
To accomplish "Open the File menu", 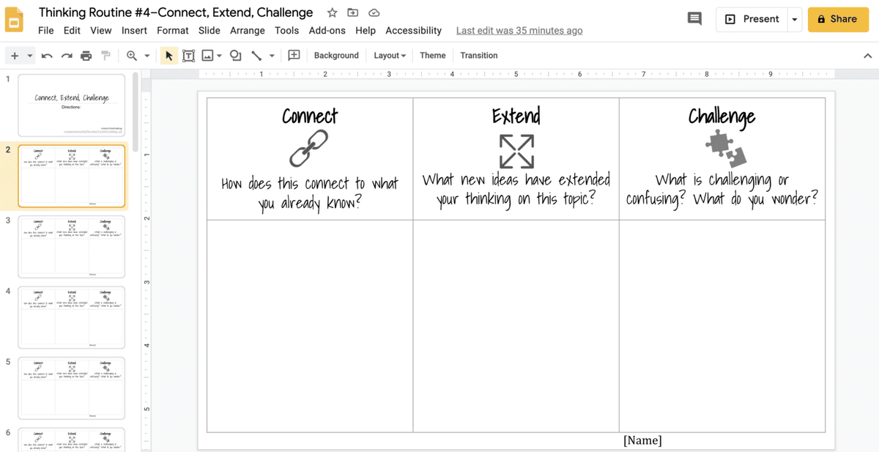I will pos(45,31).
